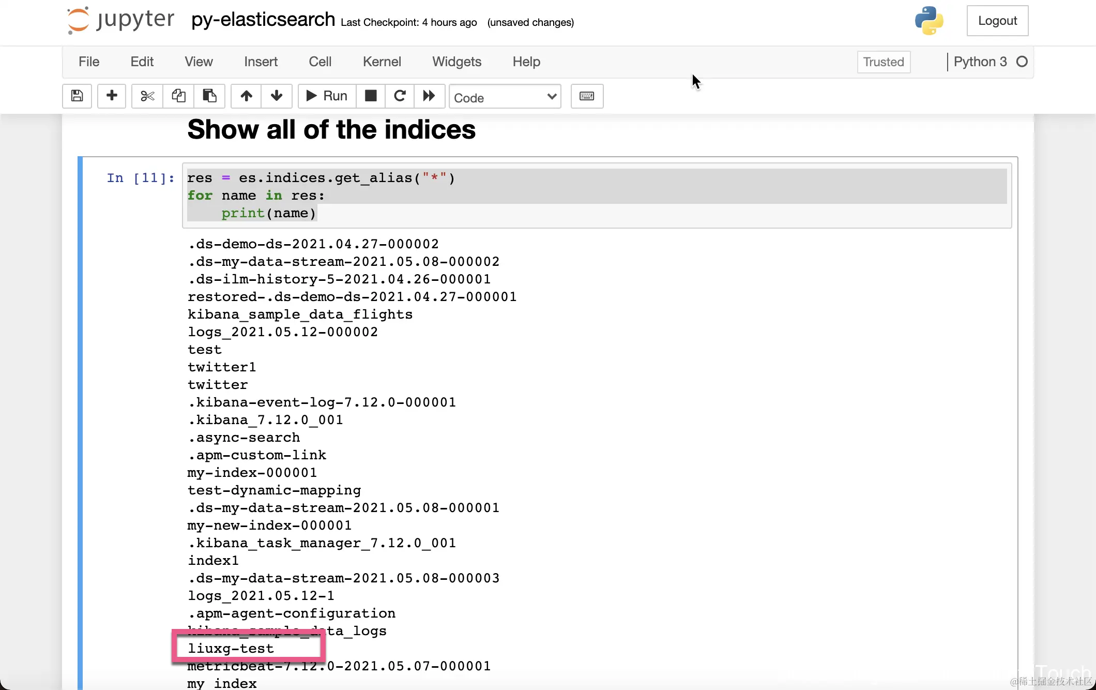This screenshot has width=1096, height=690.
Task: Click the Logout button
Action: point(997,21)
